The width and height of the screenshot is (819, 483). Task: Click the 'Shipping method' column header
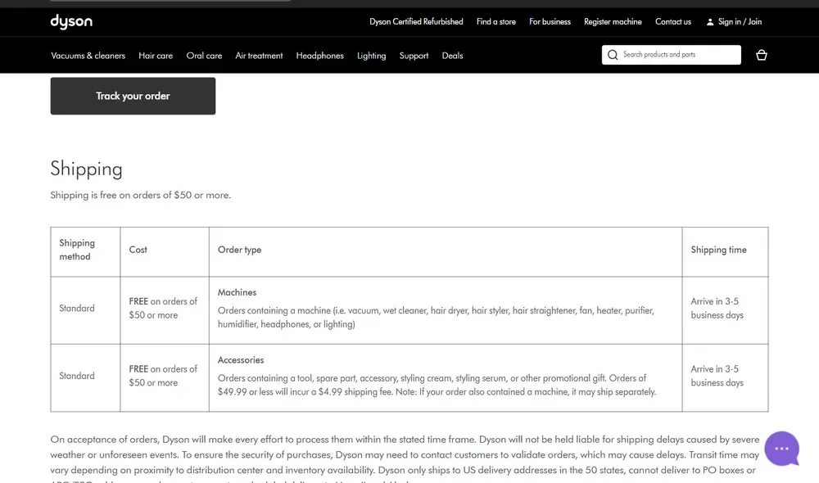tap(77, 250)
